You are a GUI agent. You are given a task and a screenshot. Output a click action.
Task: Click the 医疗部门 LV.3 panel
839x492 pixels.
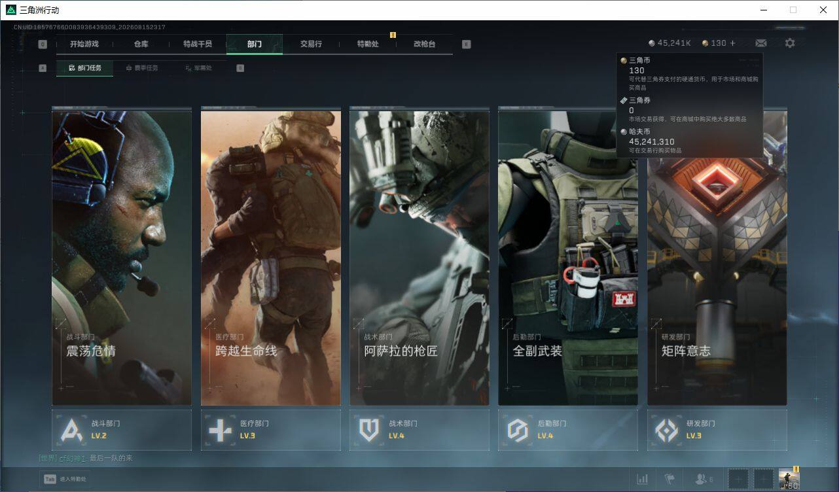[x=270, y=430]
